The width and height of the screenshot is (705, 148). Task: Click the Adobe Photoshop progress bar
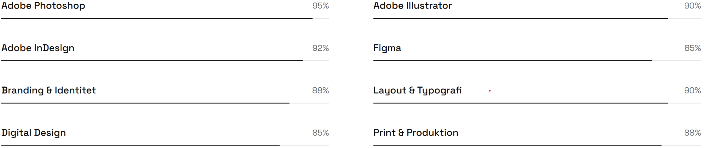point(165,18)
